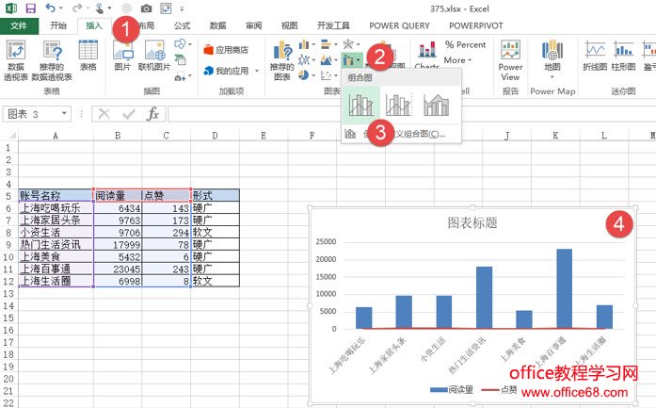
Task: Click the Insert Function fx icon
Action: coord(152,114)
